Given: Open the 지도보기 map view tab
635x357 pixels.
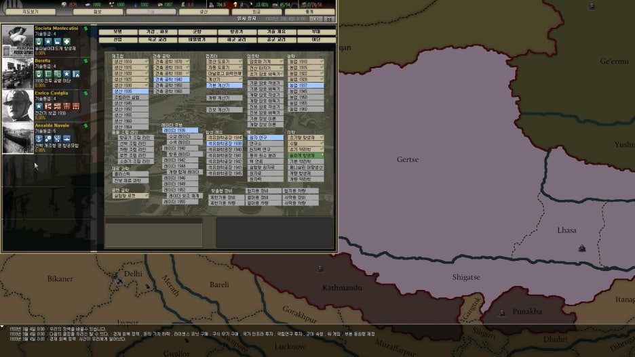Looking at the screenshot, I should coord(31,12).
